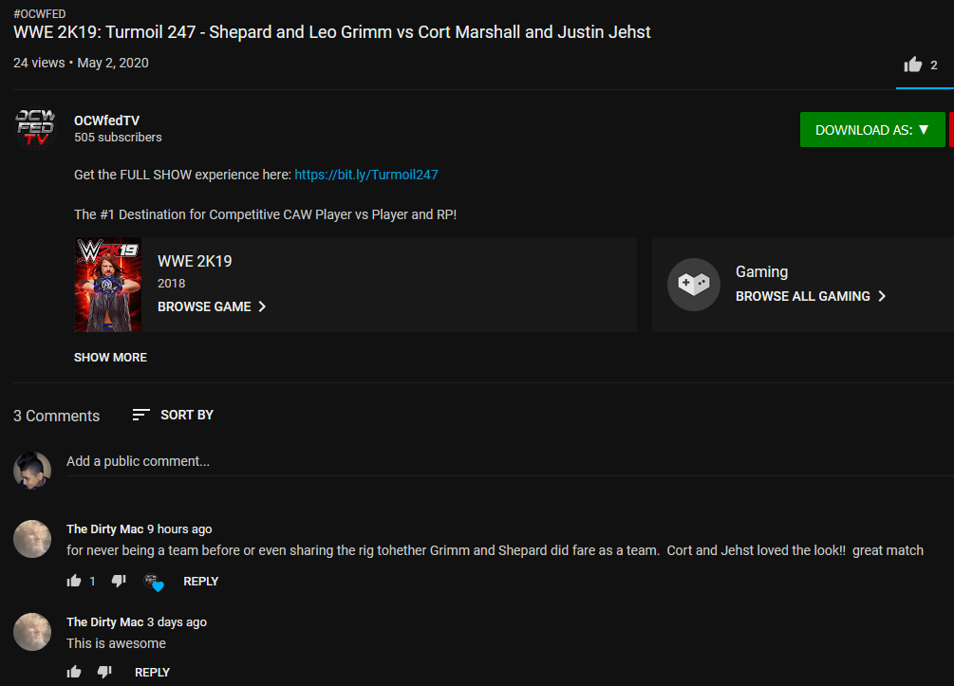The image size is (954, 686).
Task: Click the BROWSE ALL GAMING chevron arrow
Action: coord(882,296)
